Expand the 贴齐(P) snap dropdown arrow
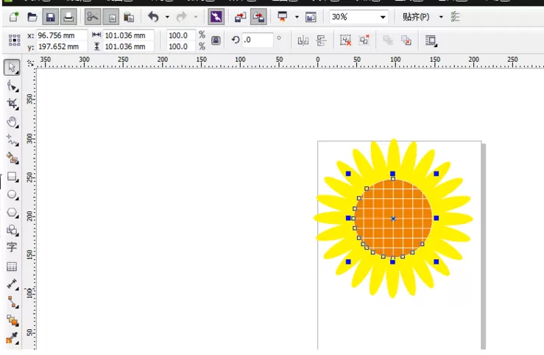Screen dimensions: 544x355 441,17
